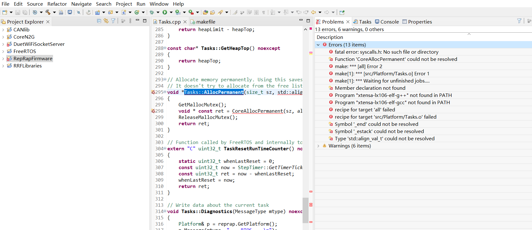Open the Navigate menu
532x230 pixels.
tap(81, 4)
